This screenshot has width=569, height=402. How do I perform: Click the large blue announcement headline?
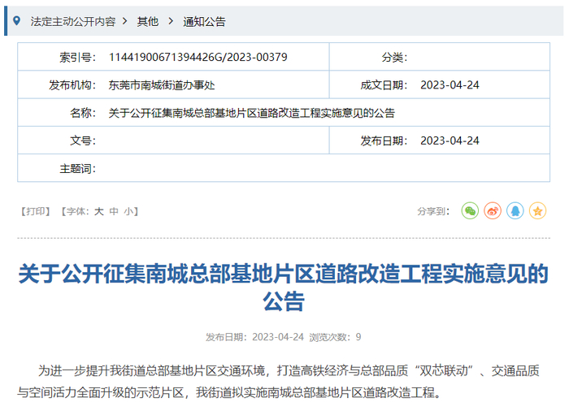tap(284, 287)
